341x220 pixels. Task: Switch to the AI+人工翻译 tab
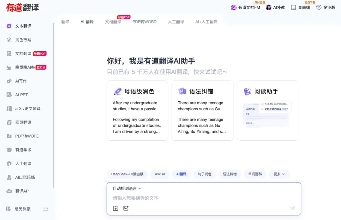click(x=206, y=22)
